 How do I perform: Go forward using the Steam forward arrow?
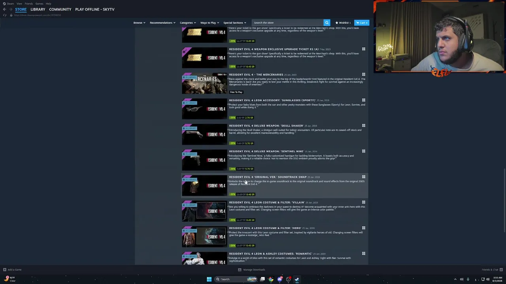click(10, 9)
